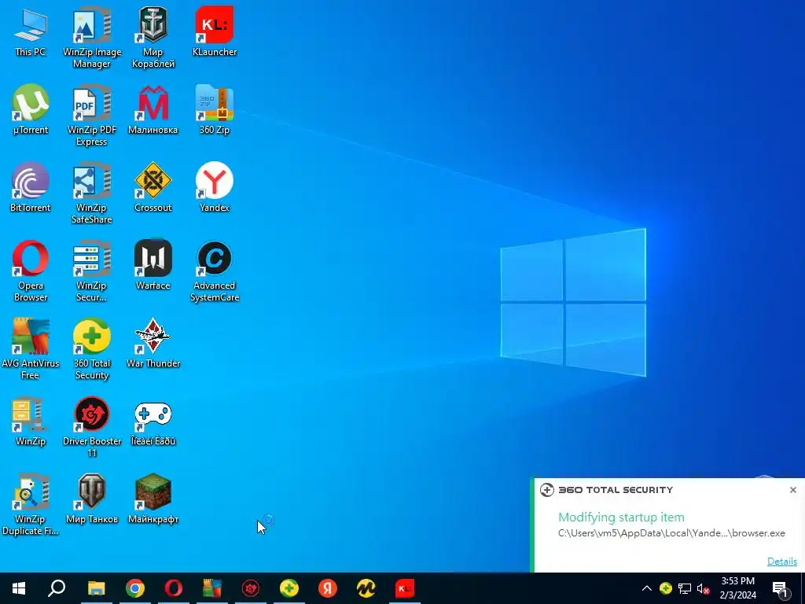Open Мир Танков desktop shortcut
The width and height of the screenshot is (805, 604).
92,500
